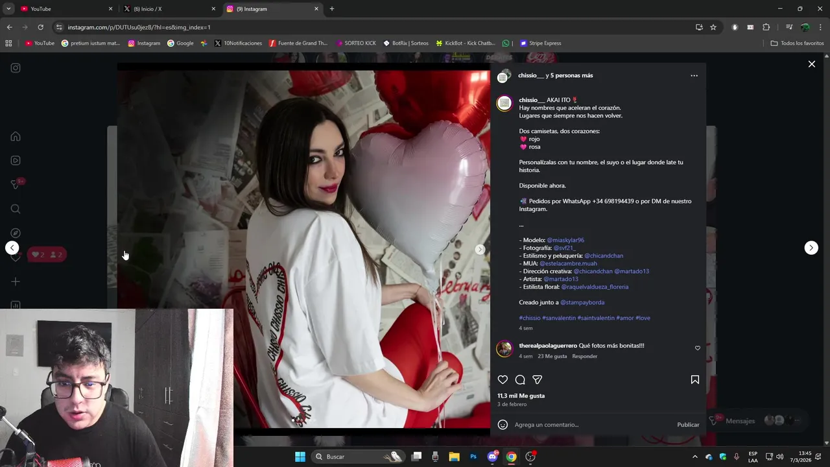The width and height of the screenshot is (830, 467).
Task: Open the @svf21_ photographer link
Action: pos(564,248)
